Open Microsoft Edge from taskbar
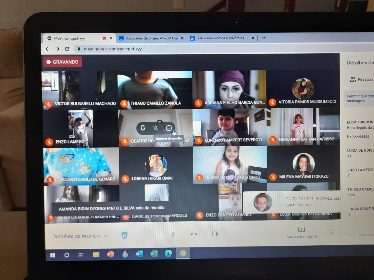The image size is (374, 280). (169, 253)
